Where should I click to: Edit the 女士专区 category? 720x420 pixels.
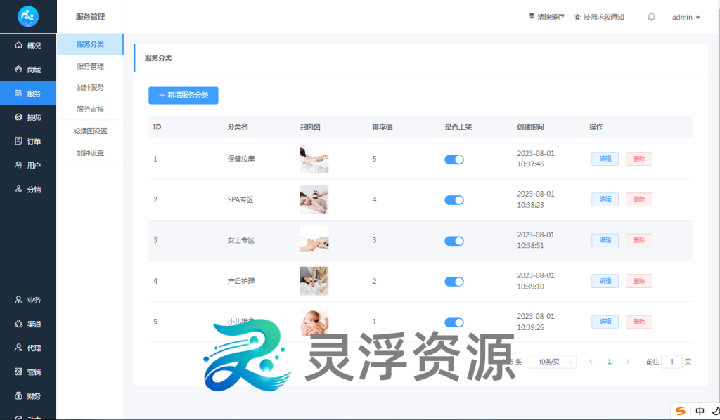[605, 240]
